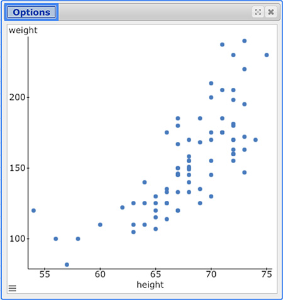This screenshot has width=283, height=300.
Task: Click the 200 tick label on weight axis
Action: pos(17,97)
